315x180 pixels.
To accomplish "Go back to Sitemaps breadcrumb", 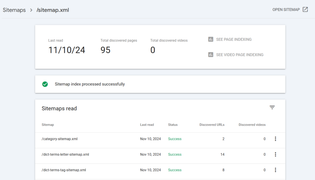I will coord(14,10).
